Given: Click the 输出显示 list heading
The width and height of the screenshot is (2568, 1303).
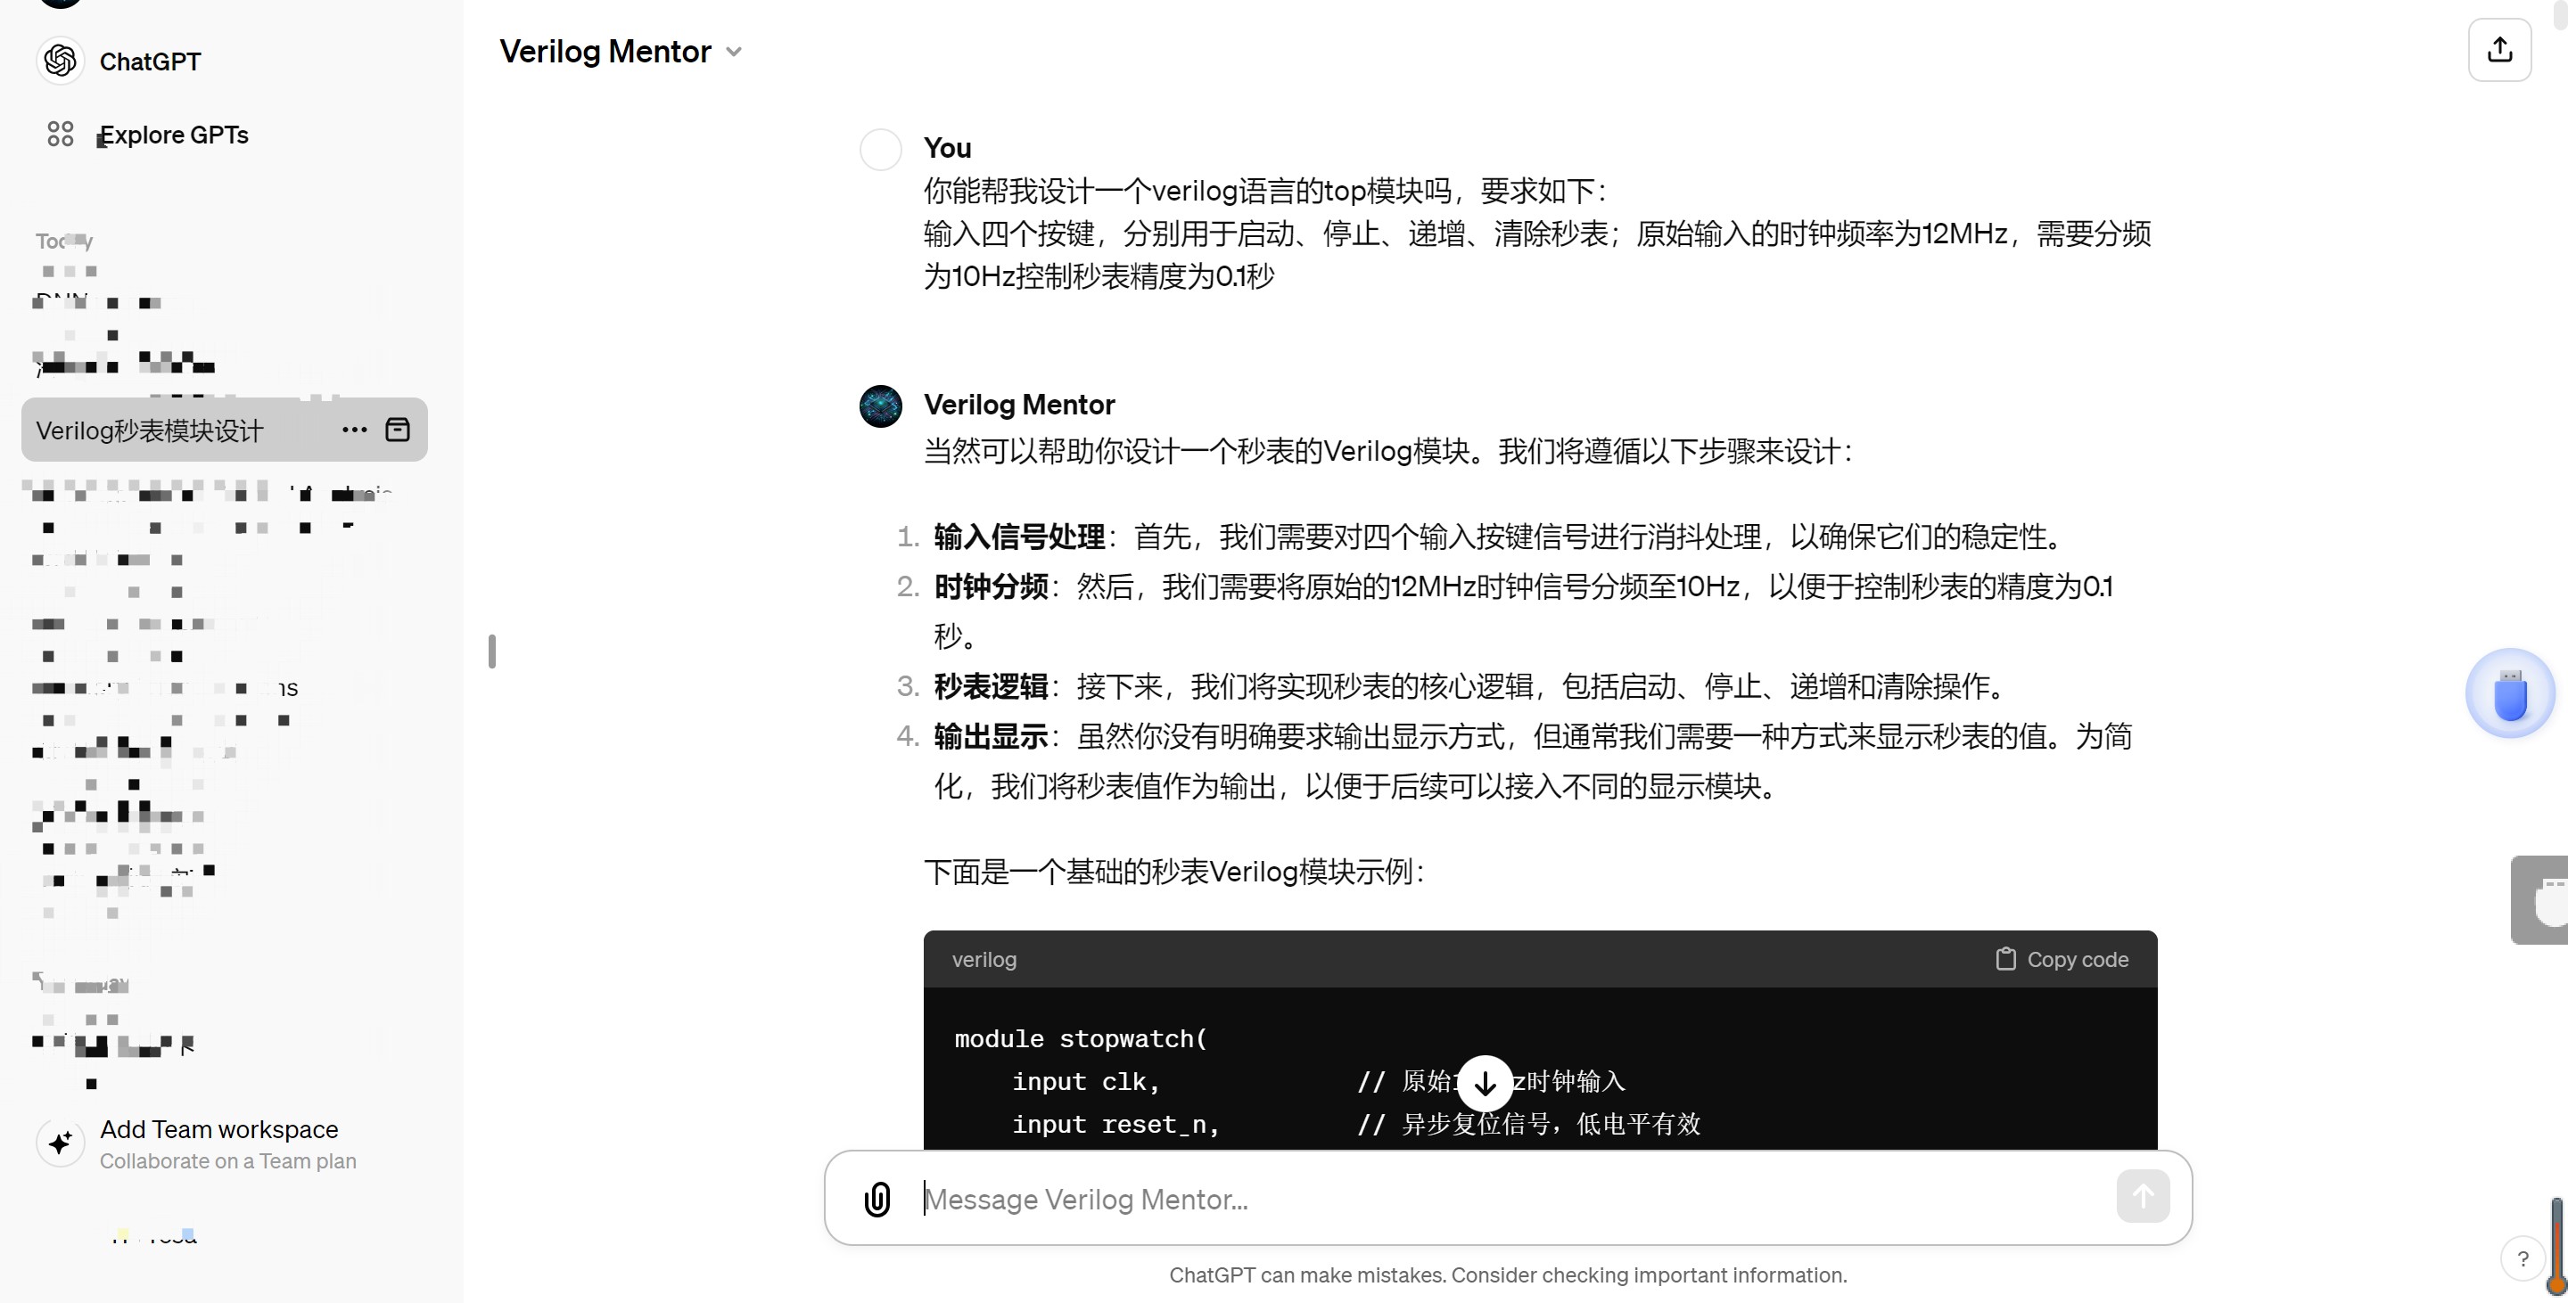Looking at the screenshot, I should coord(991,736).
